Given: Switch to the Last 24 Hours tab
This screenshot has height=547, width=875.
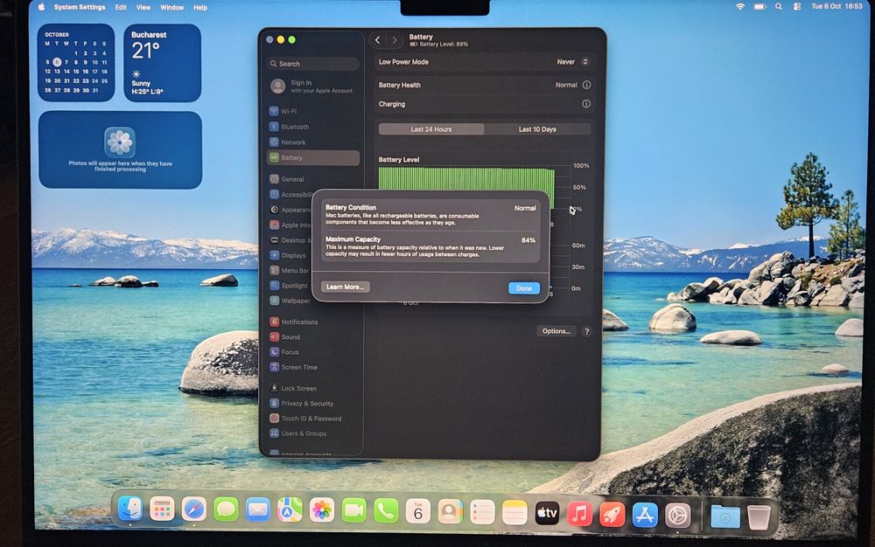Looking at the screenshot, I should (430, 129).
